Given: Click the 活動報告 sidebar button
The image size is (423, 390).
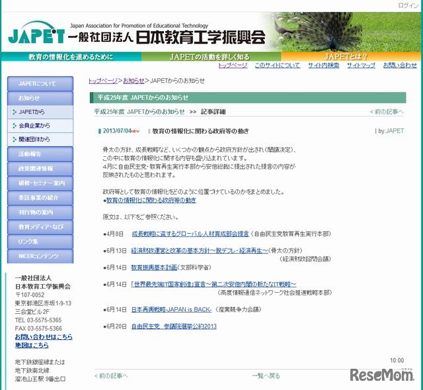Looking at the screenshot, I should 40,154.
